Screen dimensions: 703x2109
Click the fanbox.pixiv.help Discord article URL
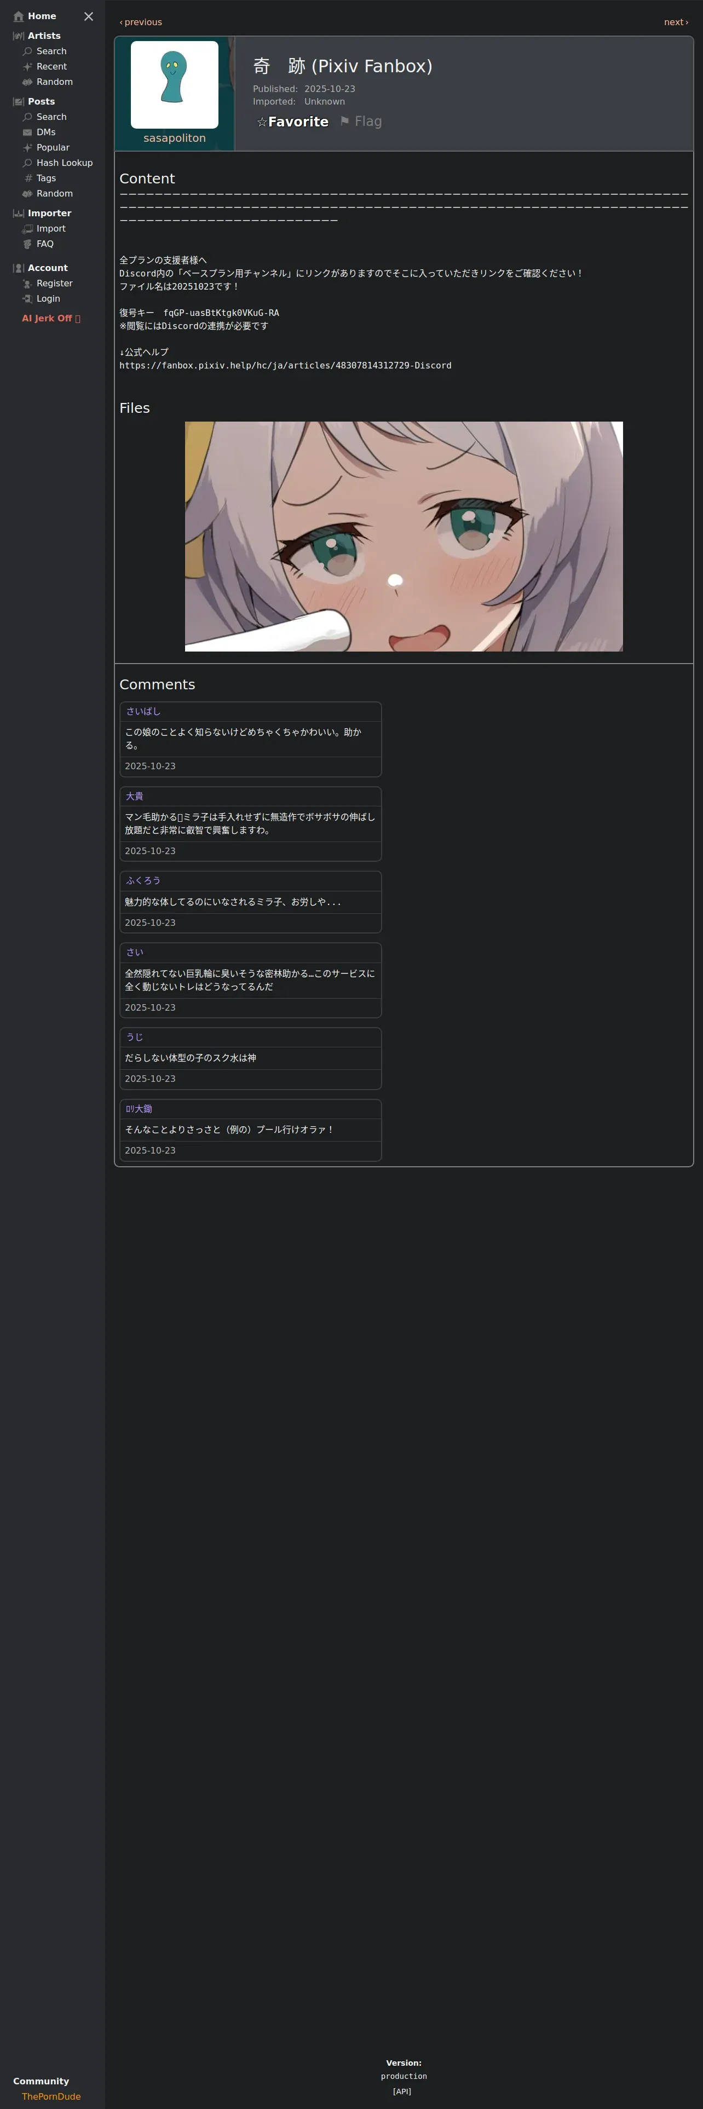(286, 365)
